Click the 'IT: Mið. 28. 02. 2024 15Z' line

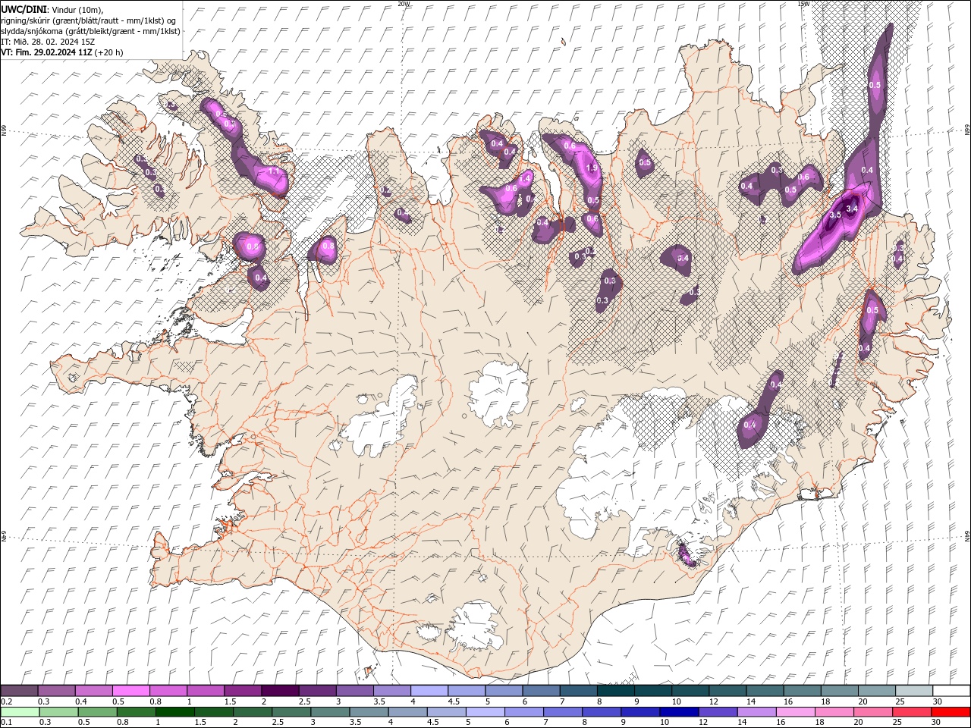click(46, 42)
